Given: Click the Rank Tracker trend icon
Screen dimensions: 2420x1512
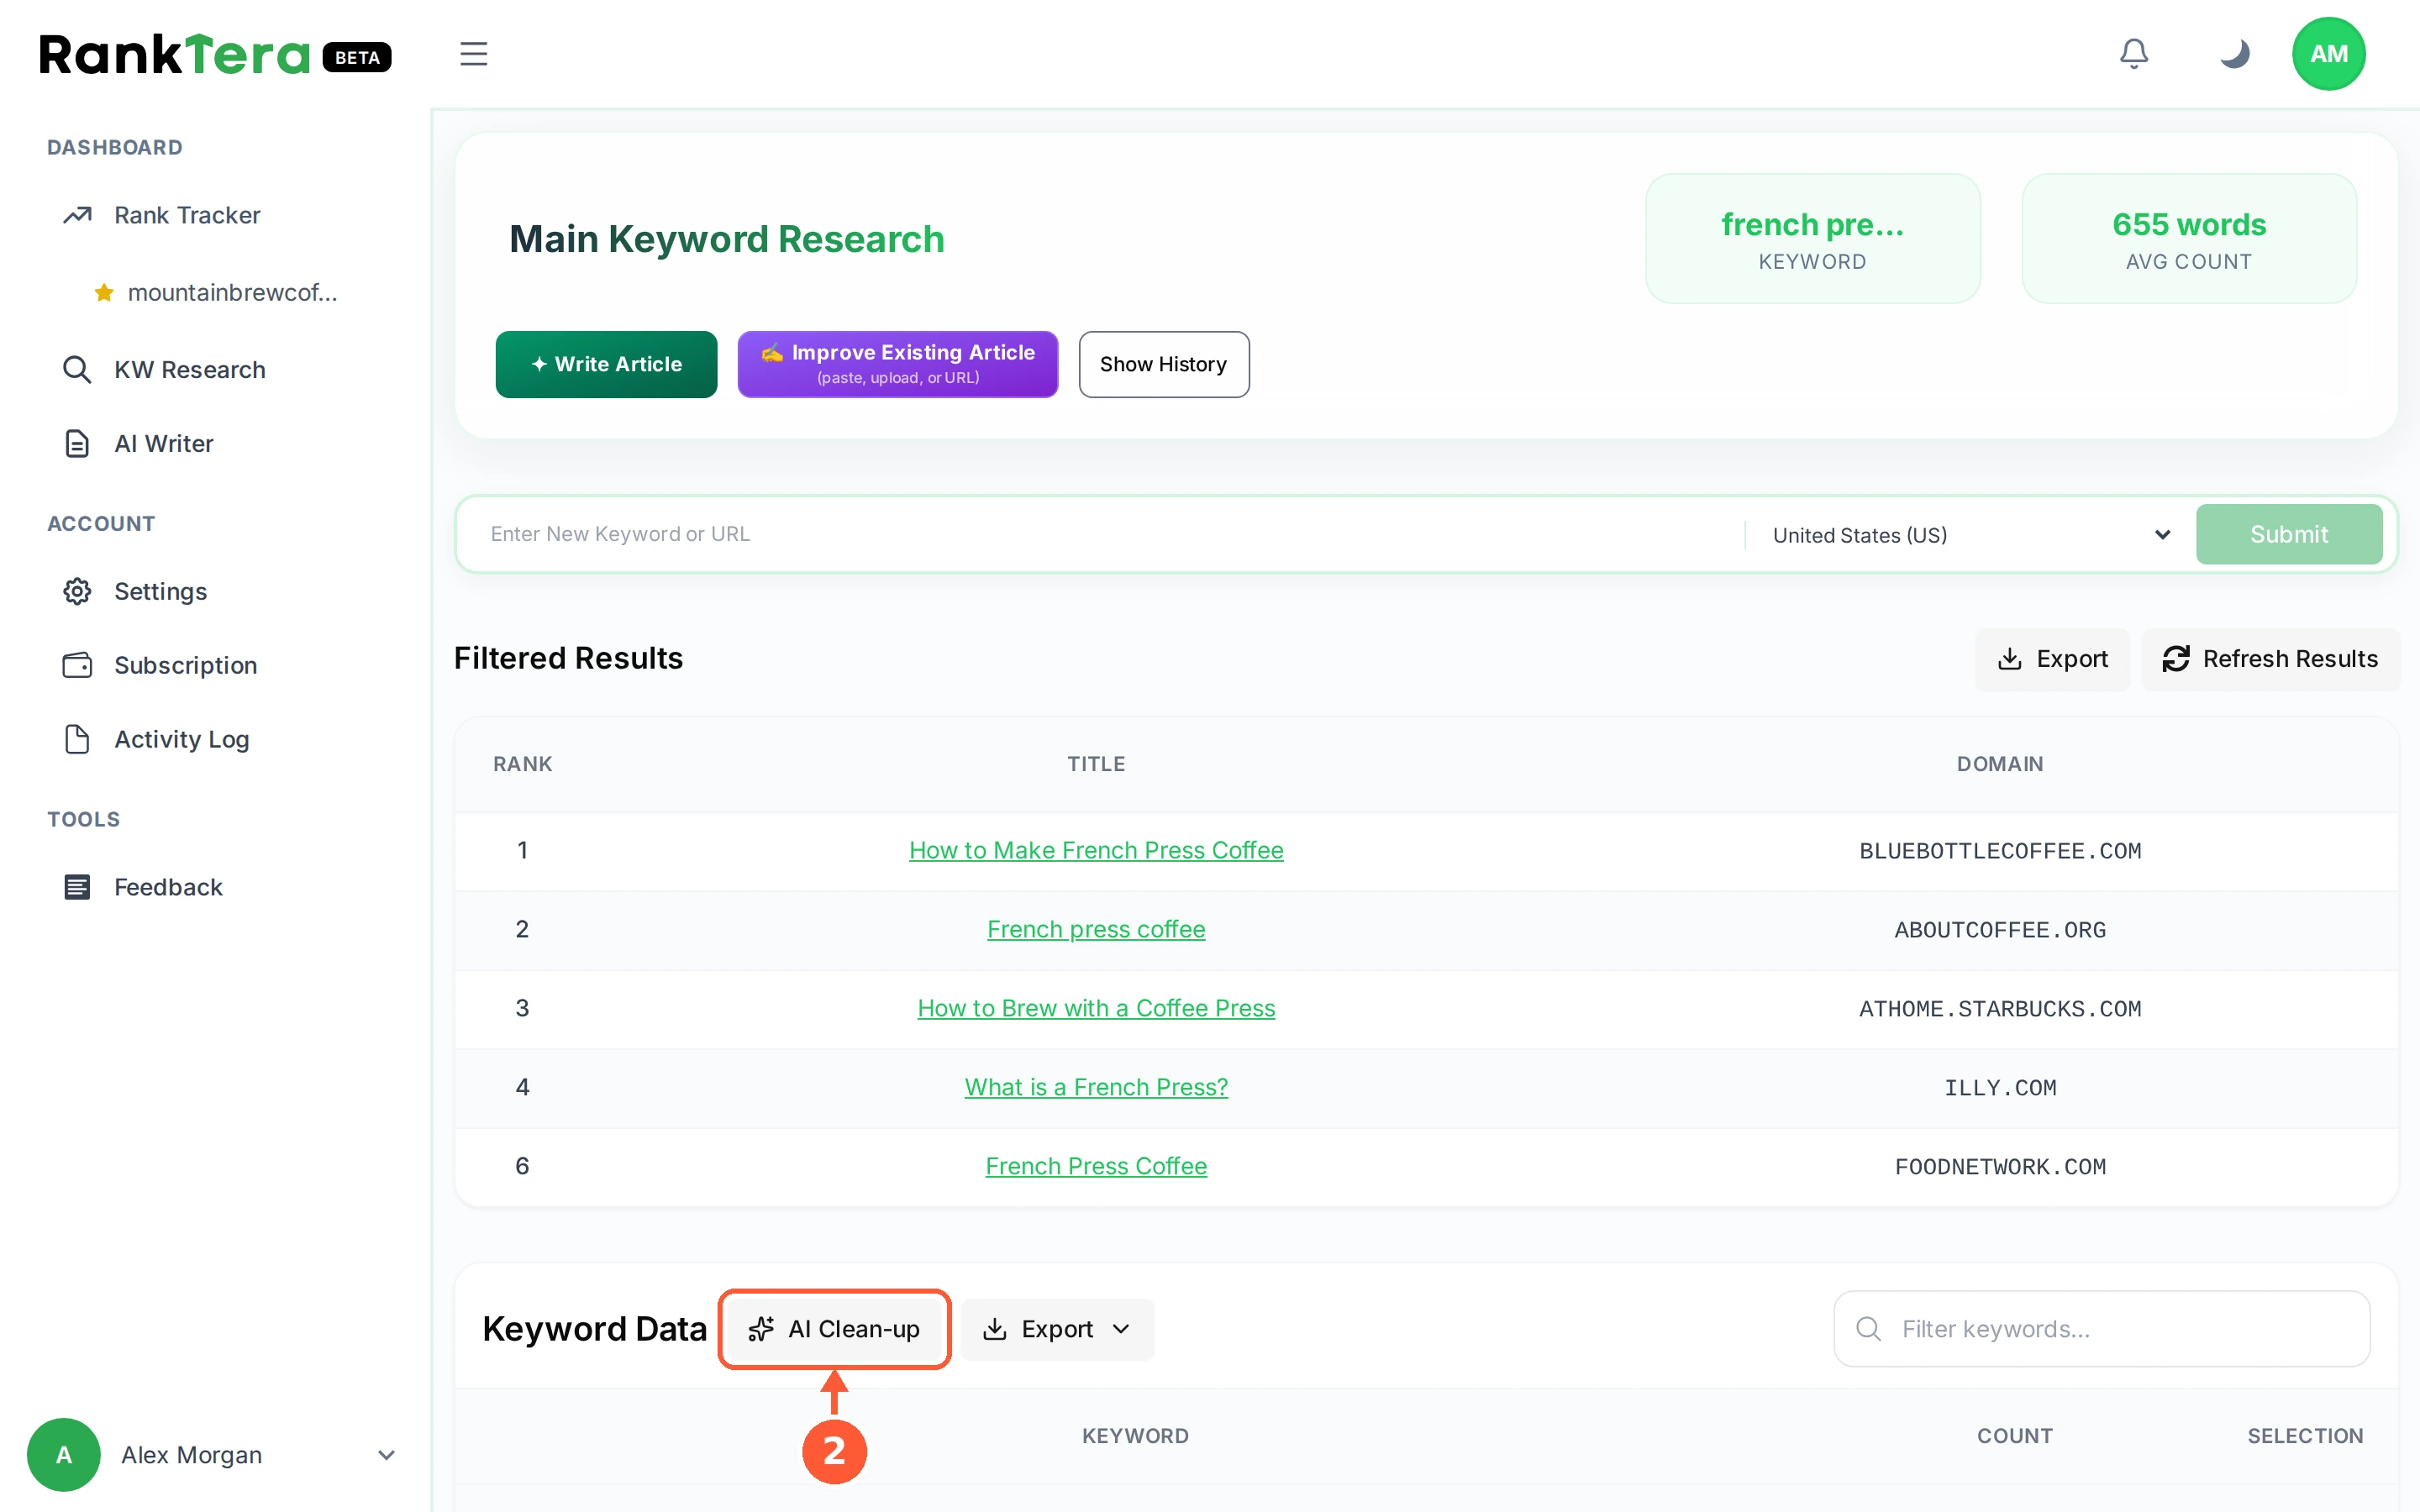Looking at the screenshot, I should (77, 215).
